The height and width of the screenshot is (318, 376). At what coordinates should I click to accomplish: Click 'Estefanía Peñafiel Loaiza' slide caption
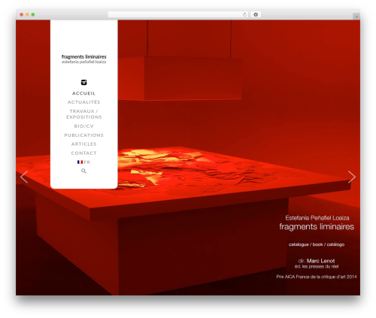tap(317, 218)
